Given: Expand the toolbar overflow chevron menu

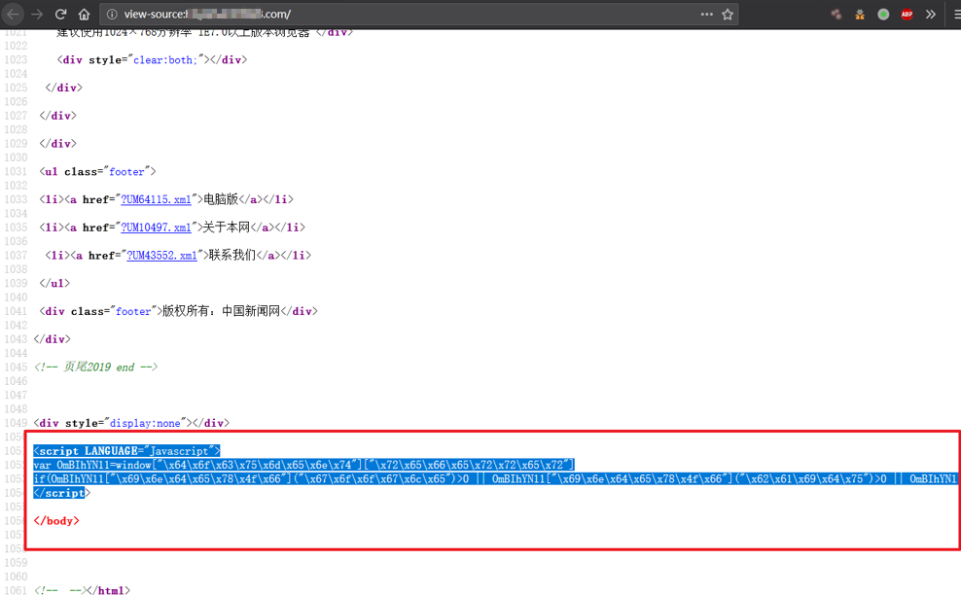Looking at the screenshot, I should click(931, 14).
